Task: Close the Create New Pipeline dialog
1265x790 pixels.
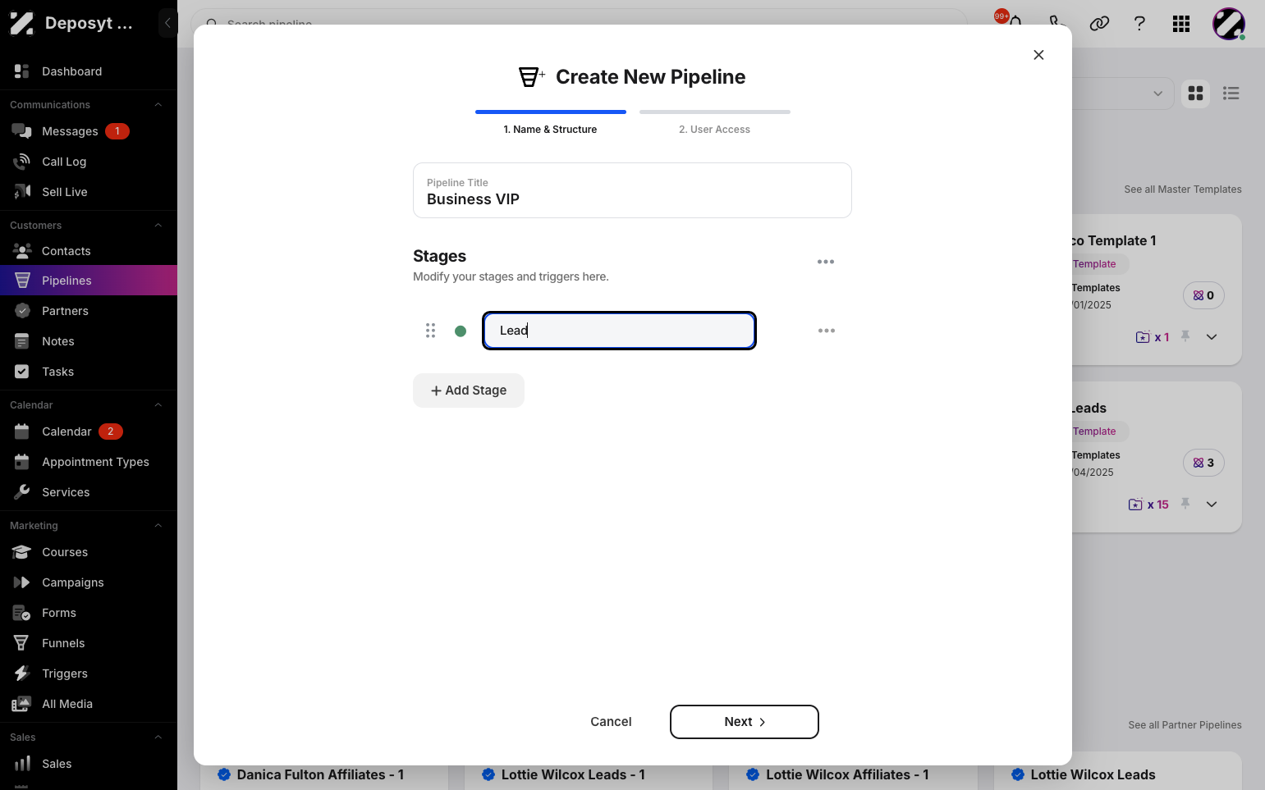Action: [1038, 55]
